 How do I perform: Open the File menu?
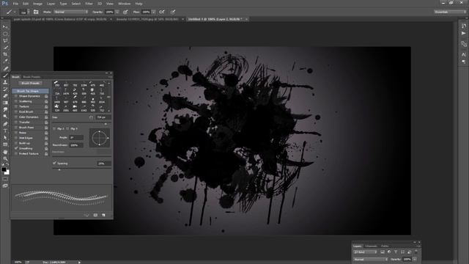click(15, 4)
